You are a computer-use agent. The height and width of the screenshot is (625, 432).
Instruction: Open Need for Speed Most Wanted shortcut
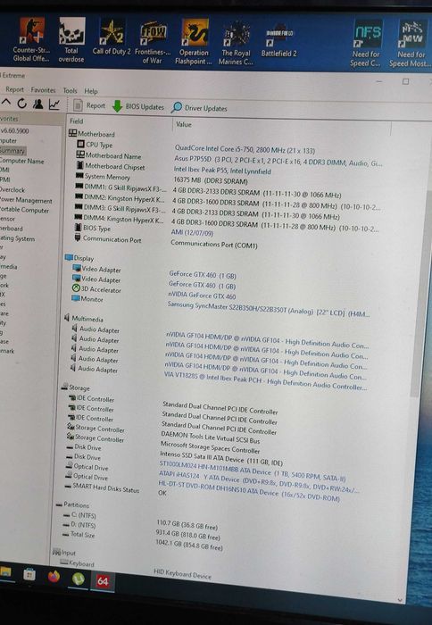(411, 44)
